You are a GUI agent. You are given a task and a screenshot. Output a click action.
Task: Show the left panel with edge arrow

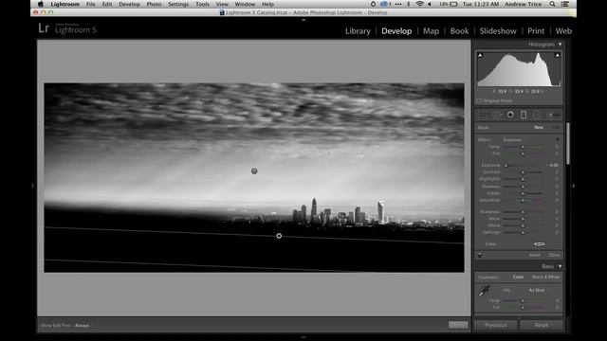(x=33, y=186)
